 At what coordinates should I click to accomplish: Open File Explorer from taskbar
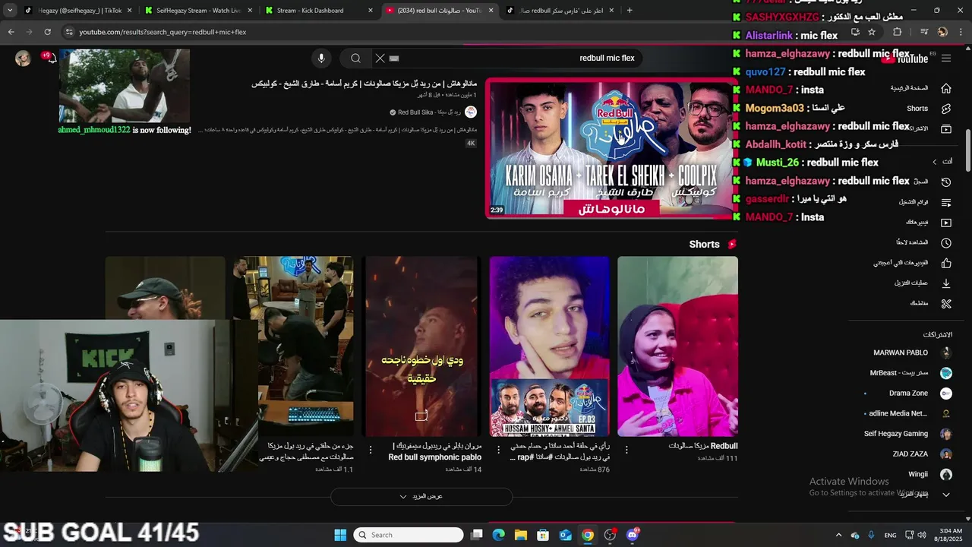(521, 535)
